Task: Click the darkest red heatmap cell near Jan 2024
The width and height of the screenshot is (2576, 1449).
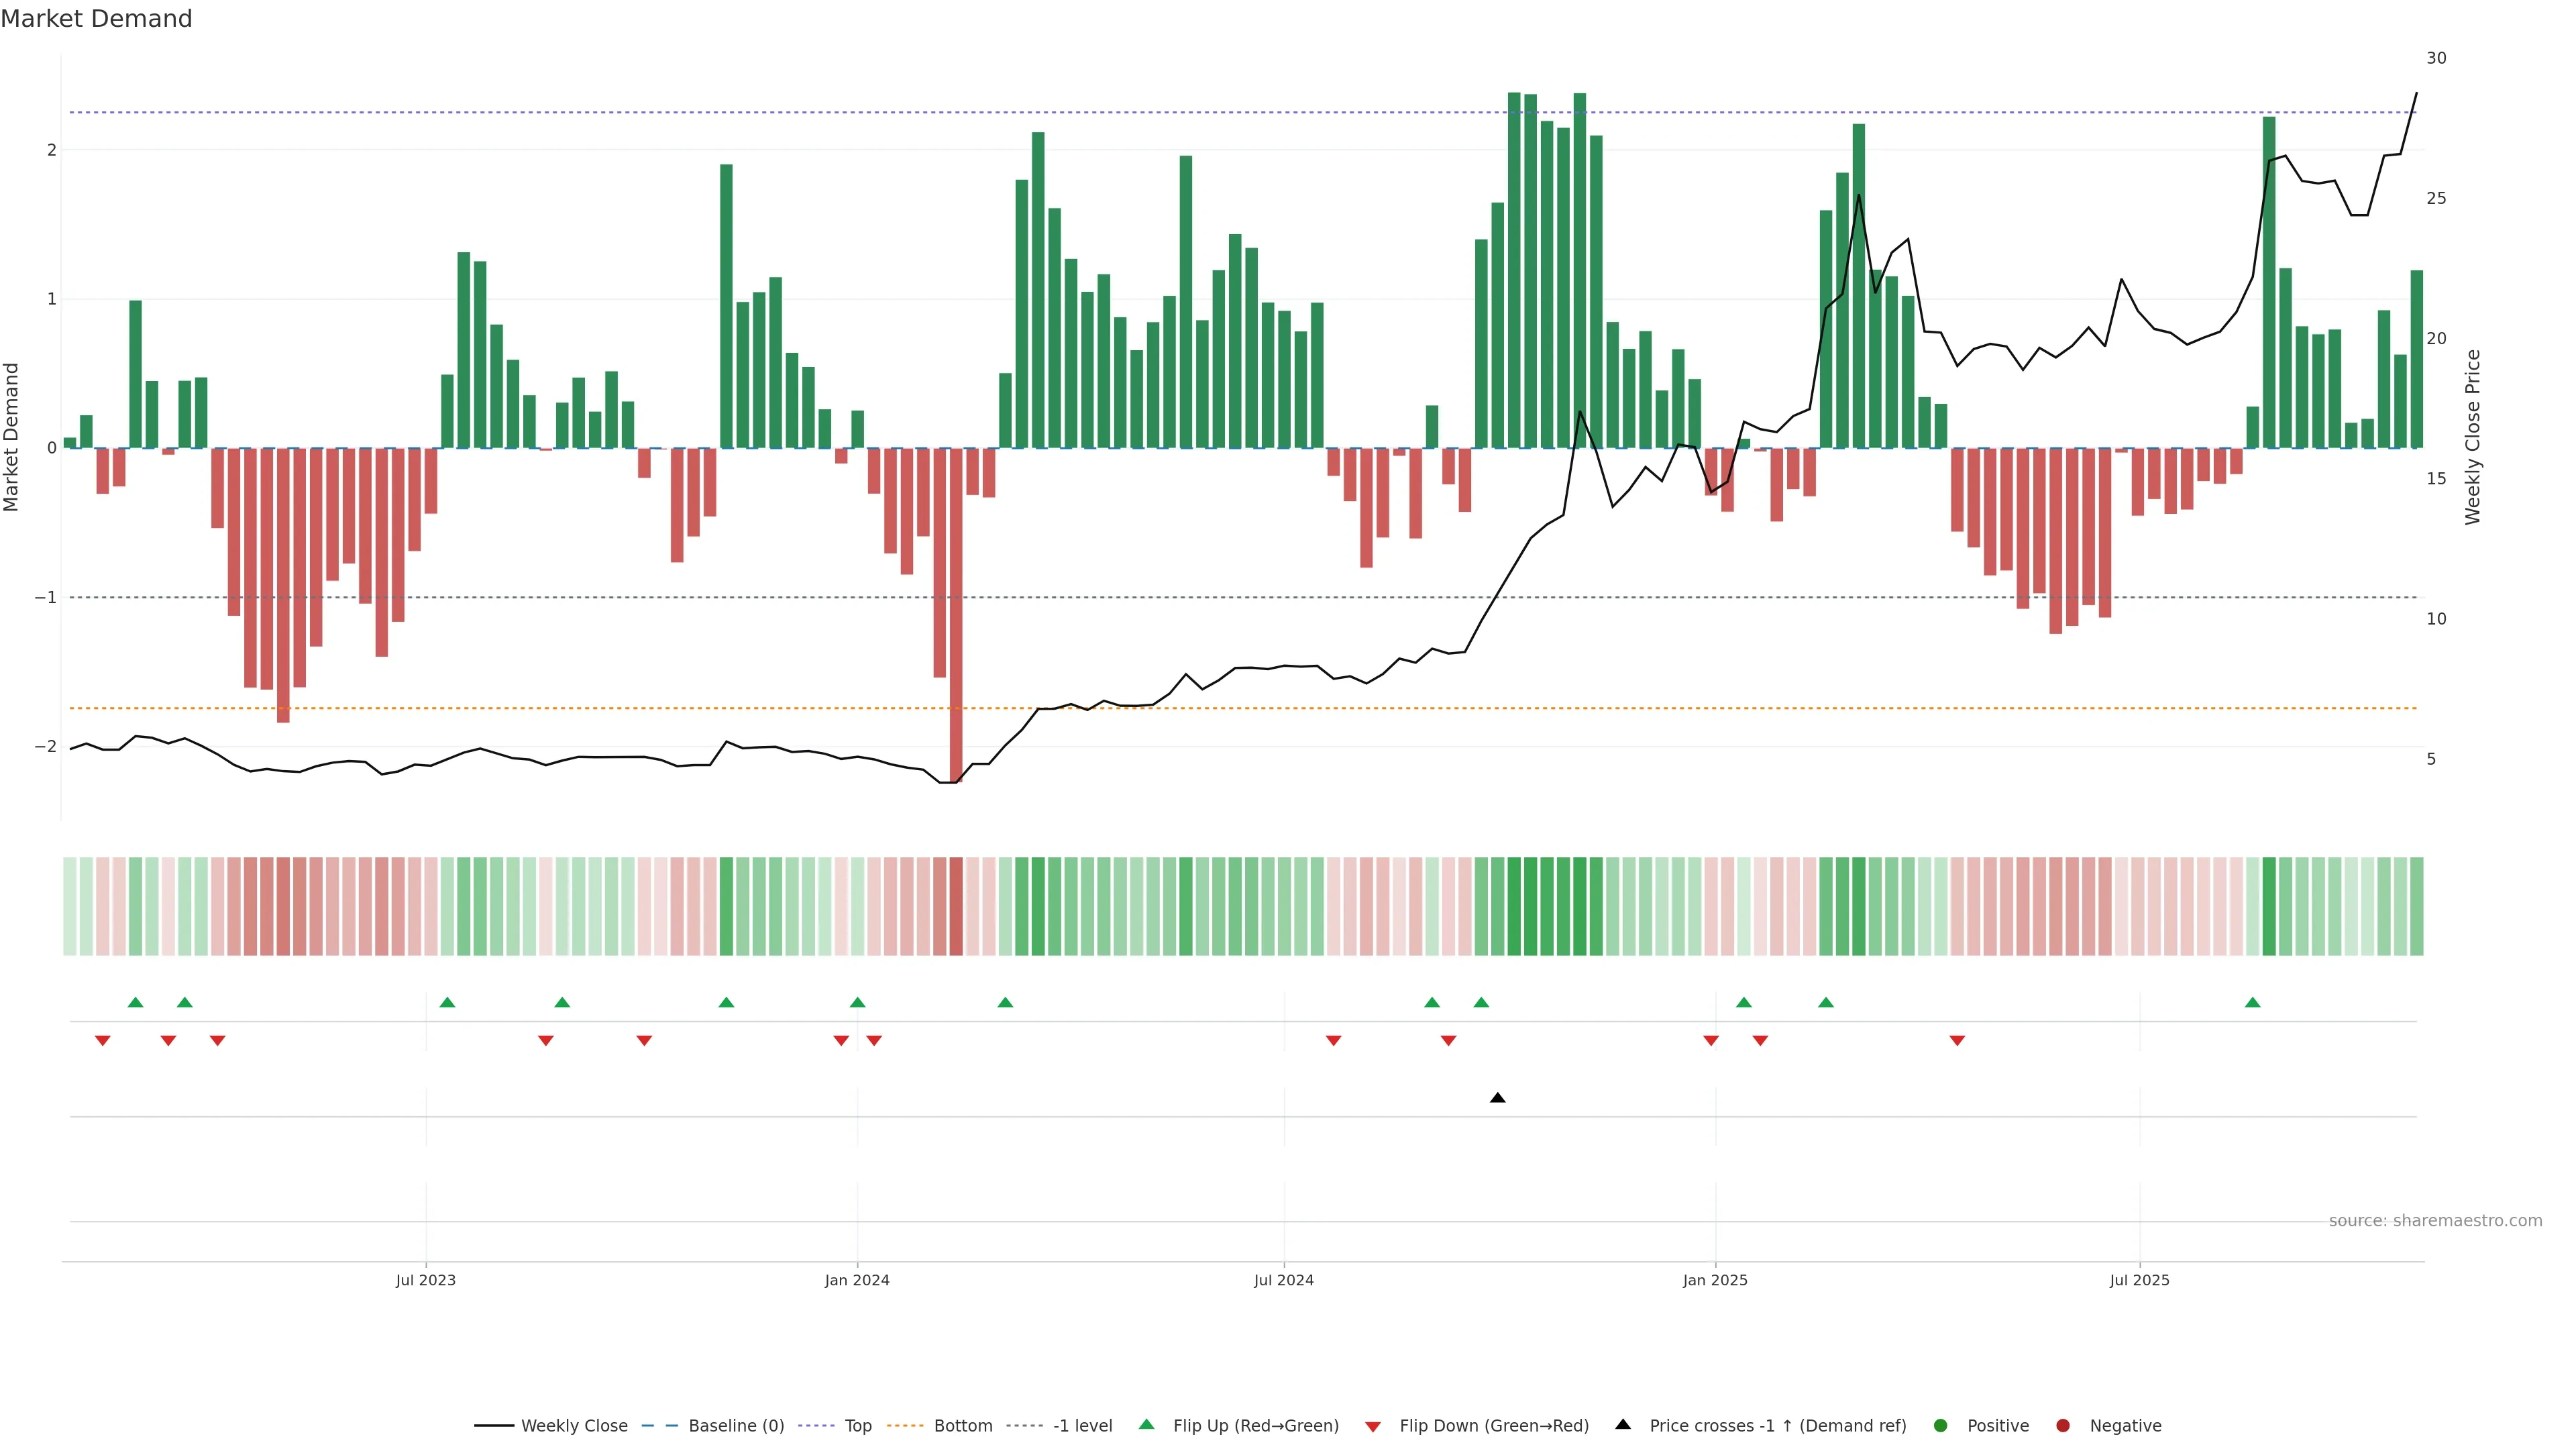Action: [x=956, y=906]
